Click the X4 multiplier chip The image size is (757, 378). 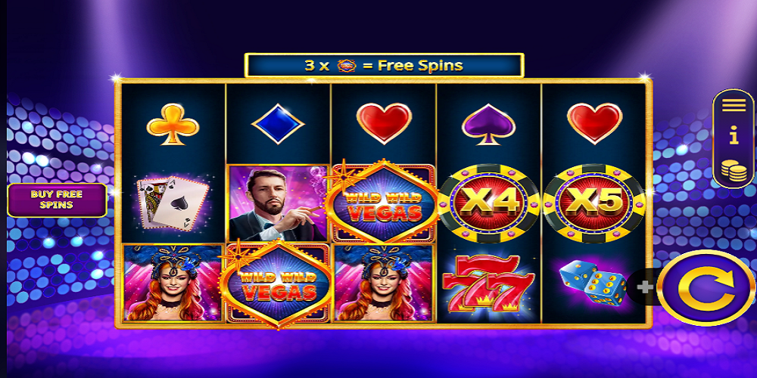[488, 203]
